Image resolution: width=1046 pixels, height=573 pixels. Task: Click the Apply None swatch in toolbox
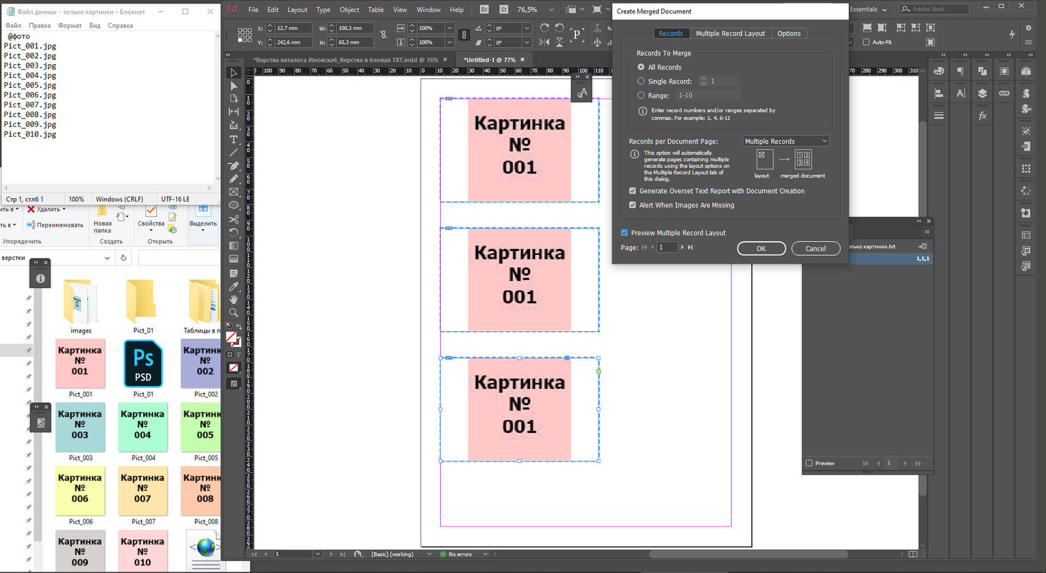(234, 368)
